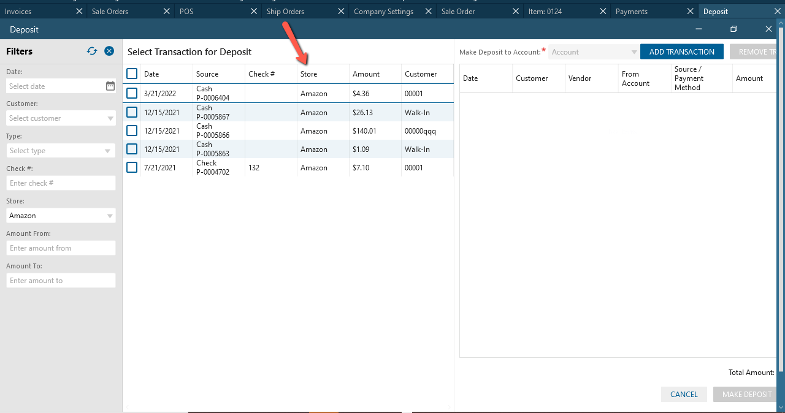785x413 pixels.
Task: Click the CANCEL button
Action: point(684,394)
